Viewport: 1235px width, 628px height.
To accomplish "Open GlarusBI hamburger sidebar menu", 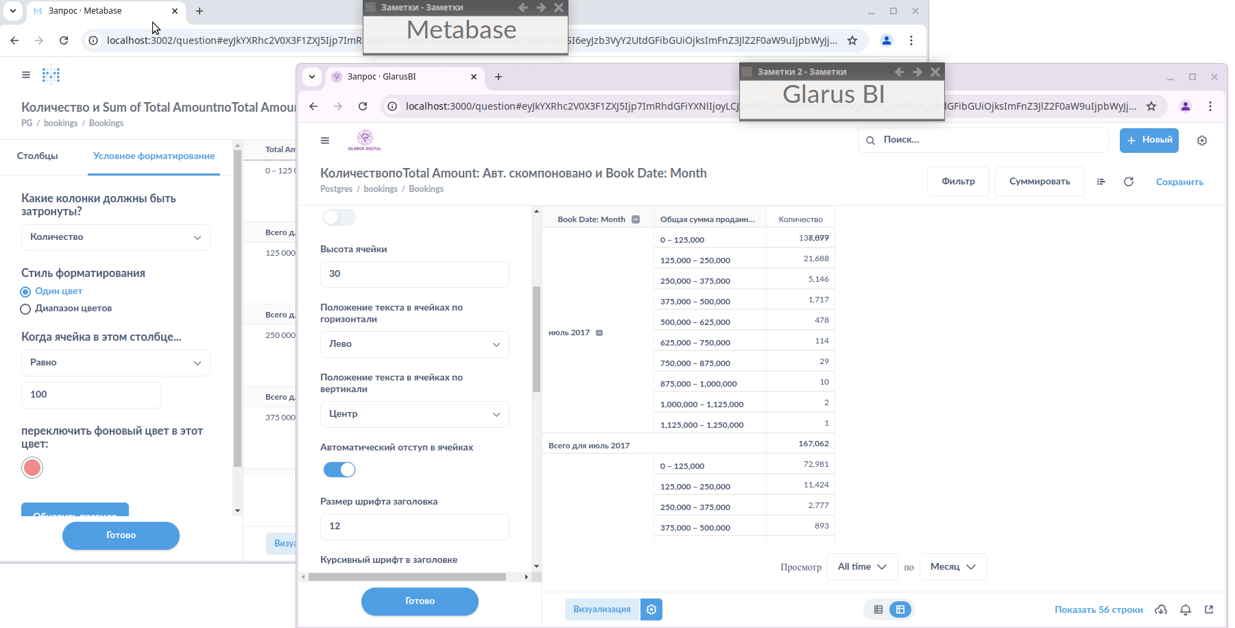I will [325, 141].
